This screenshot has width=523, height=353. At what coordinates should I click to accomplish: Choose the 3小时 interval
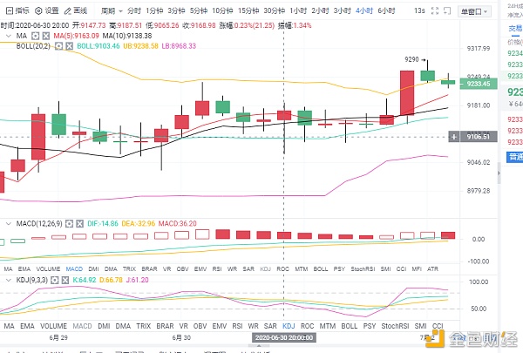point(343,11)
